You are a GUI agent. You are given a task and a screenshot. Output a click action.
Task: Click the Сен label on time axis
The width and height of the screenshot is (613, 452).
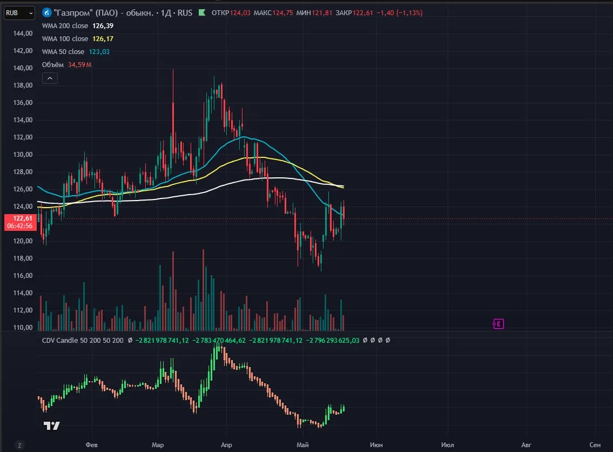[595, 445]
